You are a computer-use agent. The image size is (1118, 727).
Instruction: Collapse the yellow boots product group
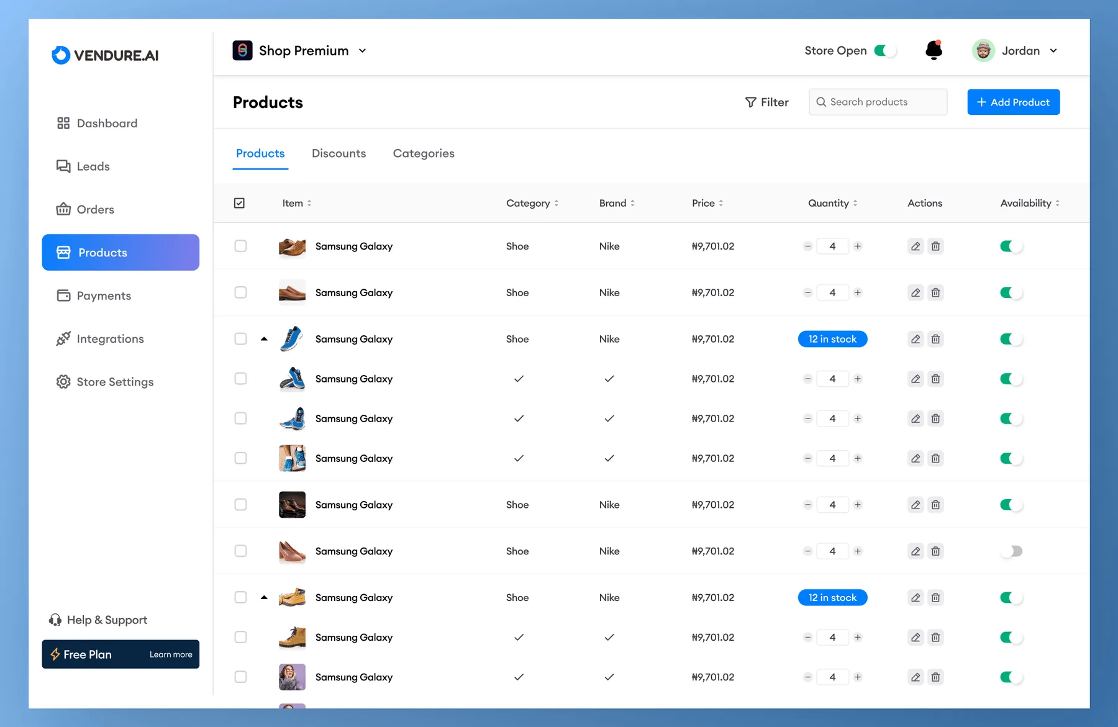264,597
